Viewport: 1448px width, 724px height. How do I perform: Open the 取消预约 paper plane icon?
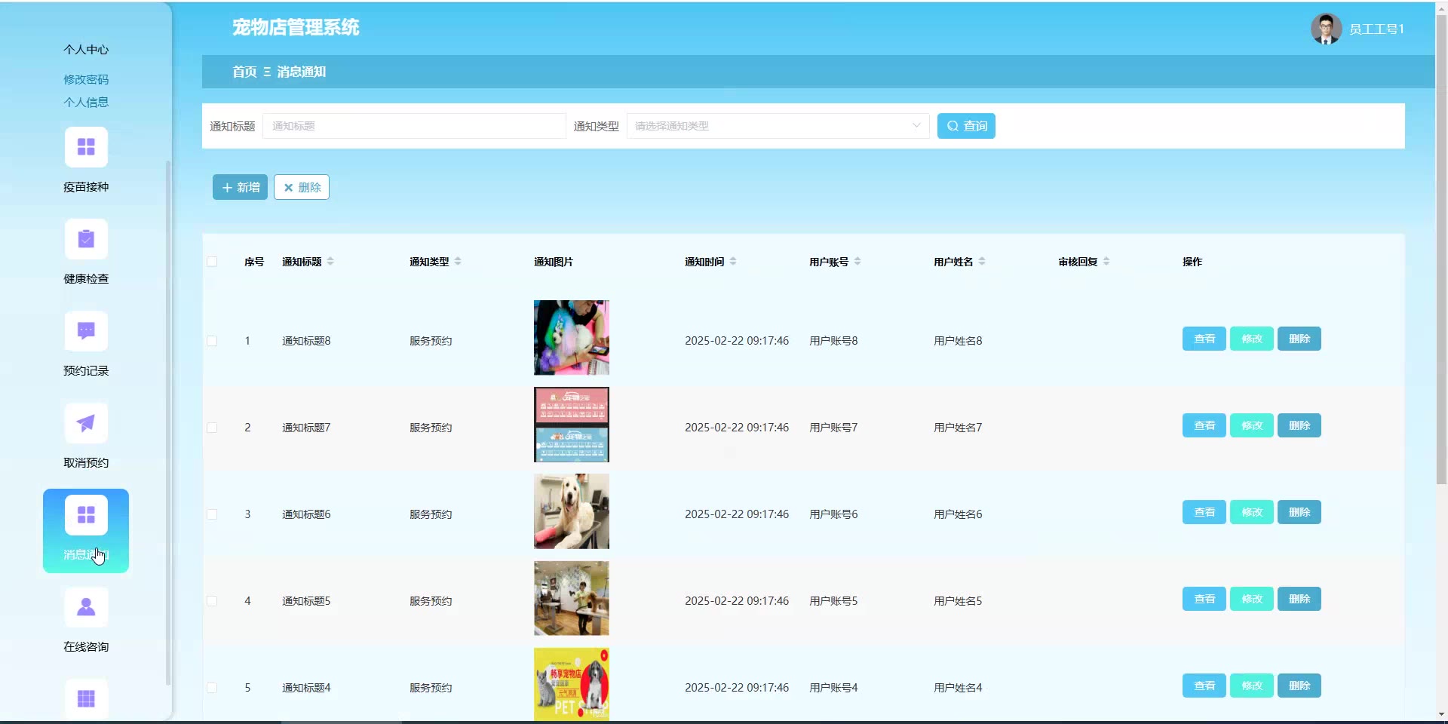[86, 423]
